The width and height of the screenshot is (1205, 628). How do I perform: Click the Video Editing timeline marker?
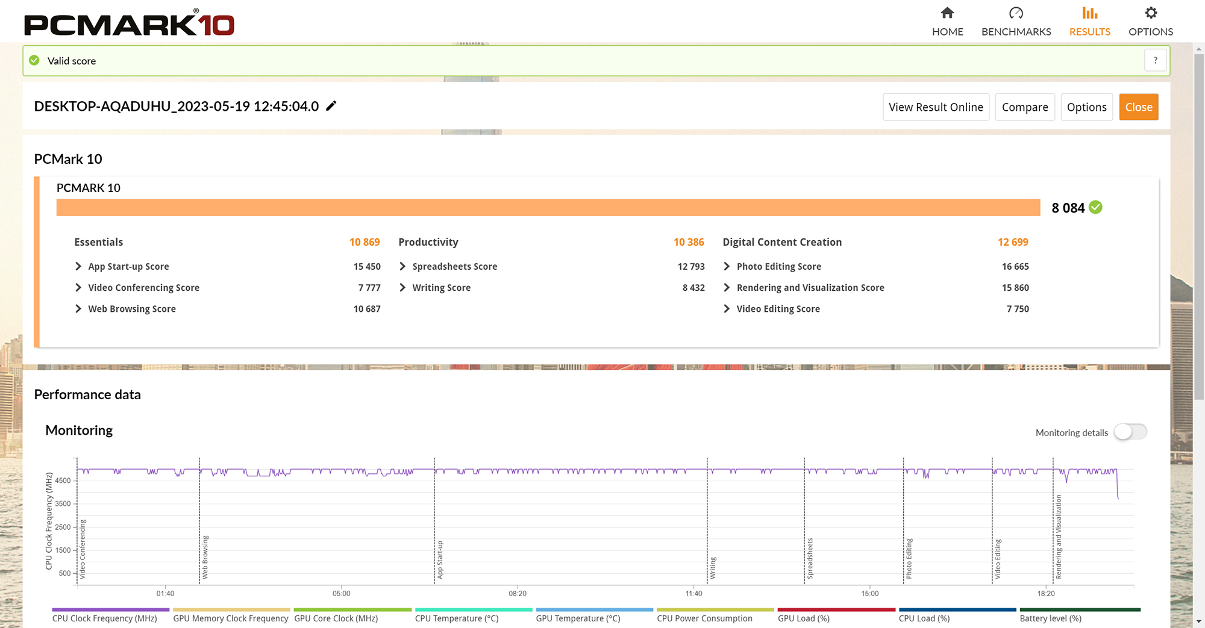click(x=998, y=559)
